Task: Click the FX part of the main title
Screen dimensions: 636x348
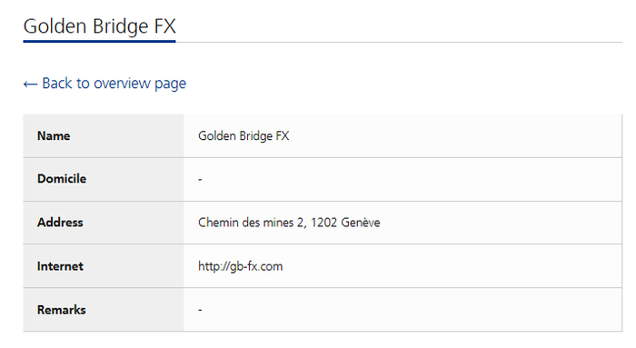Action: (x=164, y=26)
